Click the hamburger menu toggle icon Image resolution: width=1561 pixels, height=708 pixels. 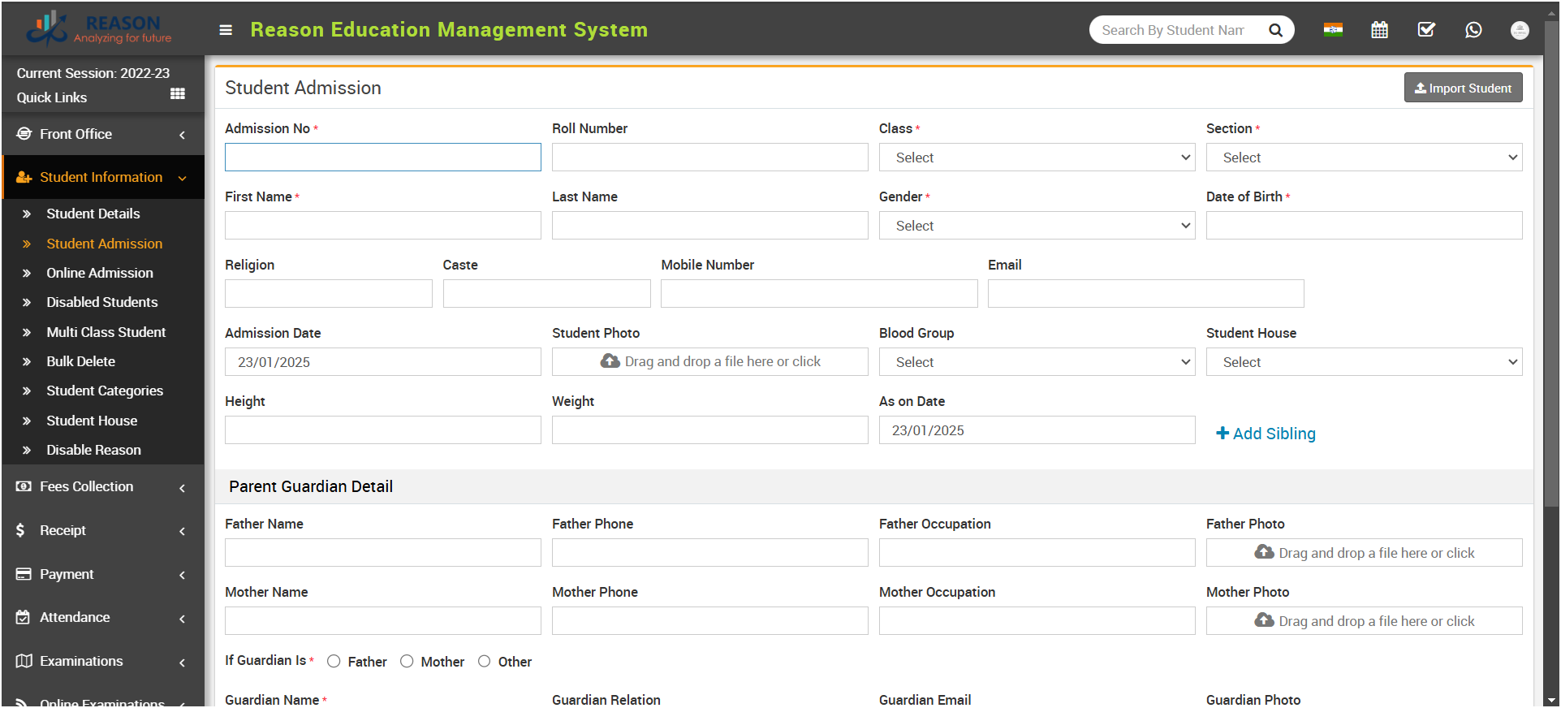pos(226,30)
